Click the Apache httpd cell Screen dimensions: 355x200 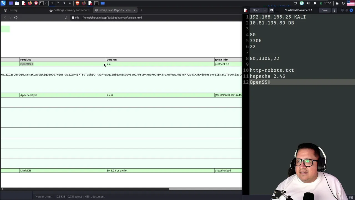click(x=63, y=95)
